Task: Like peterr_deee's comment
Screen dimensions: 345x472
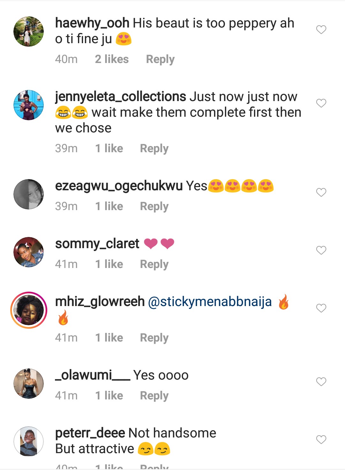Action: click(321, 440)
